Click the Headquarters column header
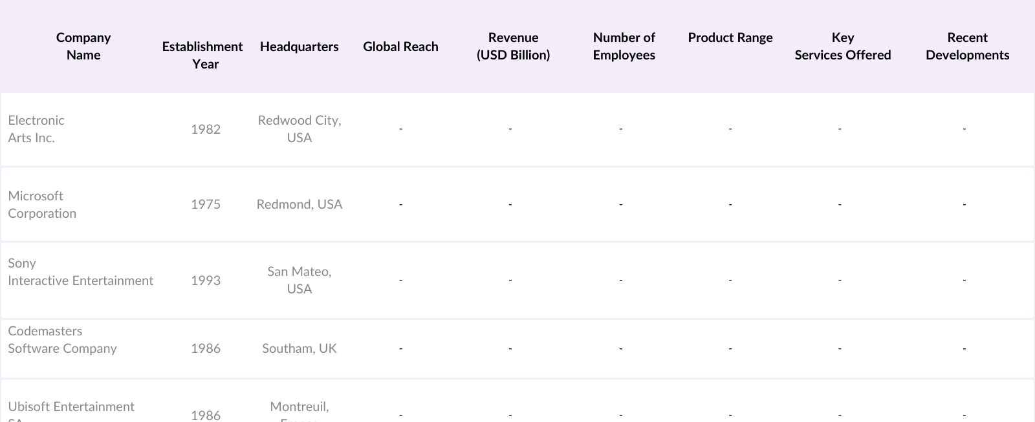 (299, 47)
